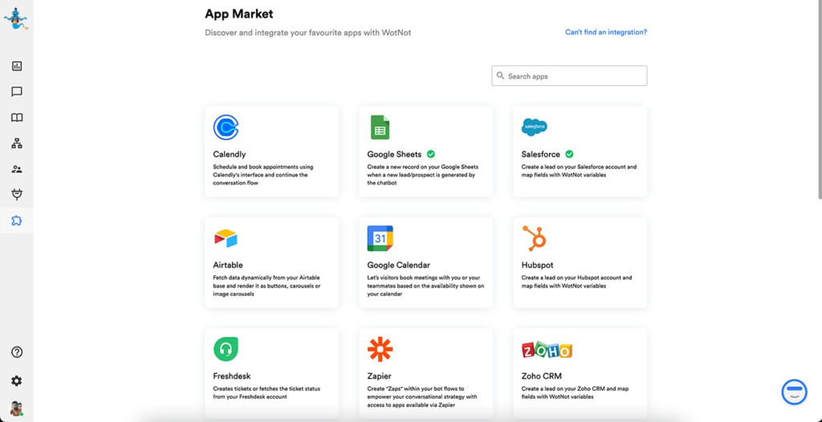Open the Calendly app card
The image size is (822, 422).
pos(271,152)
